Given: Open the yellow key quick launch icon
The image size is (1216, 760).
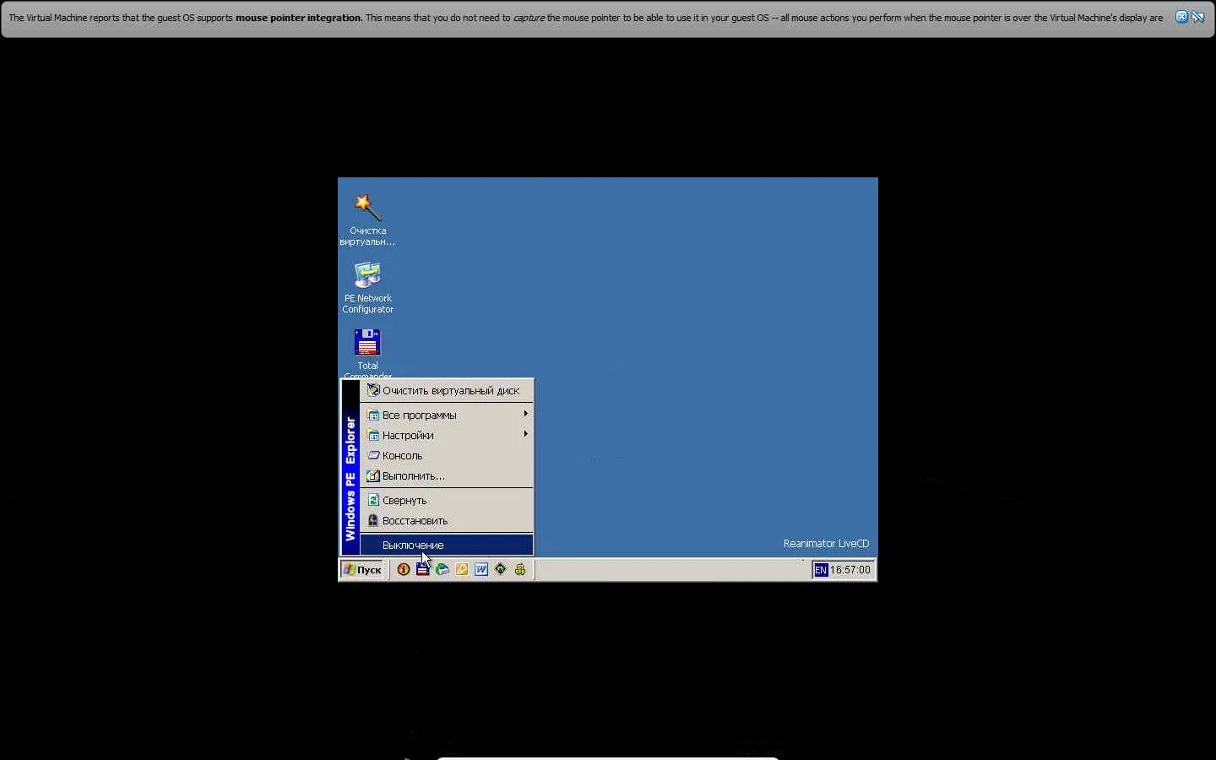Looking at the screenshot, I should pyautogui.click(x=462, y=570).
